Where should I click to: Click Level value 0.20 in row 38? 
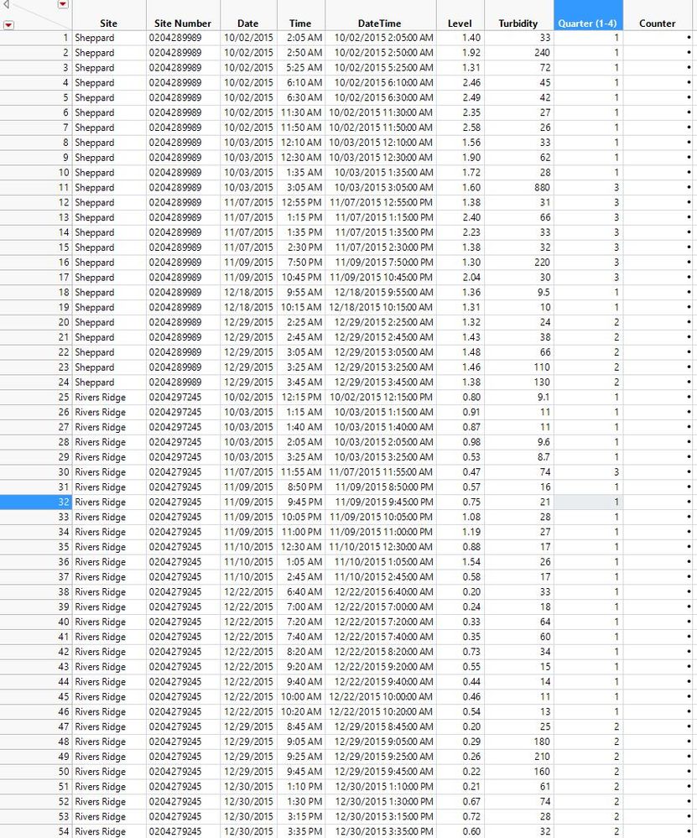coord(471,591)
